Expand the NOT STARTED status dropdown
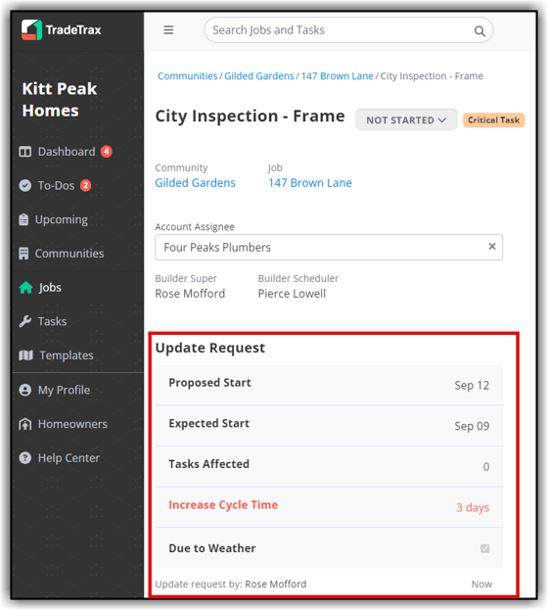 [x=406, y=119]
